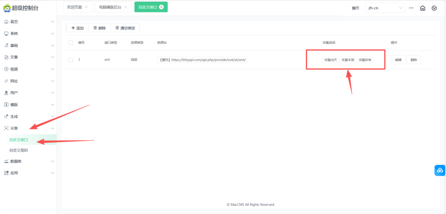Click the blue cloud floating icon
The width and height of the screenshot is (446, 214).
(440, 170)
